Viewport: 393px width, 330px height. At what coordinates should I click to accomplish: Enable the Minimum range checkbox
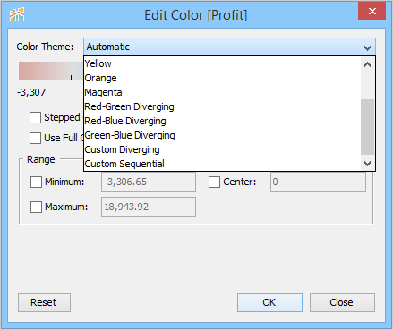36,182
